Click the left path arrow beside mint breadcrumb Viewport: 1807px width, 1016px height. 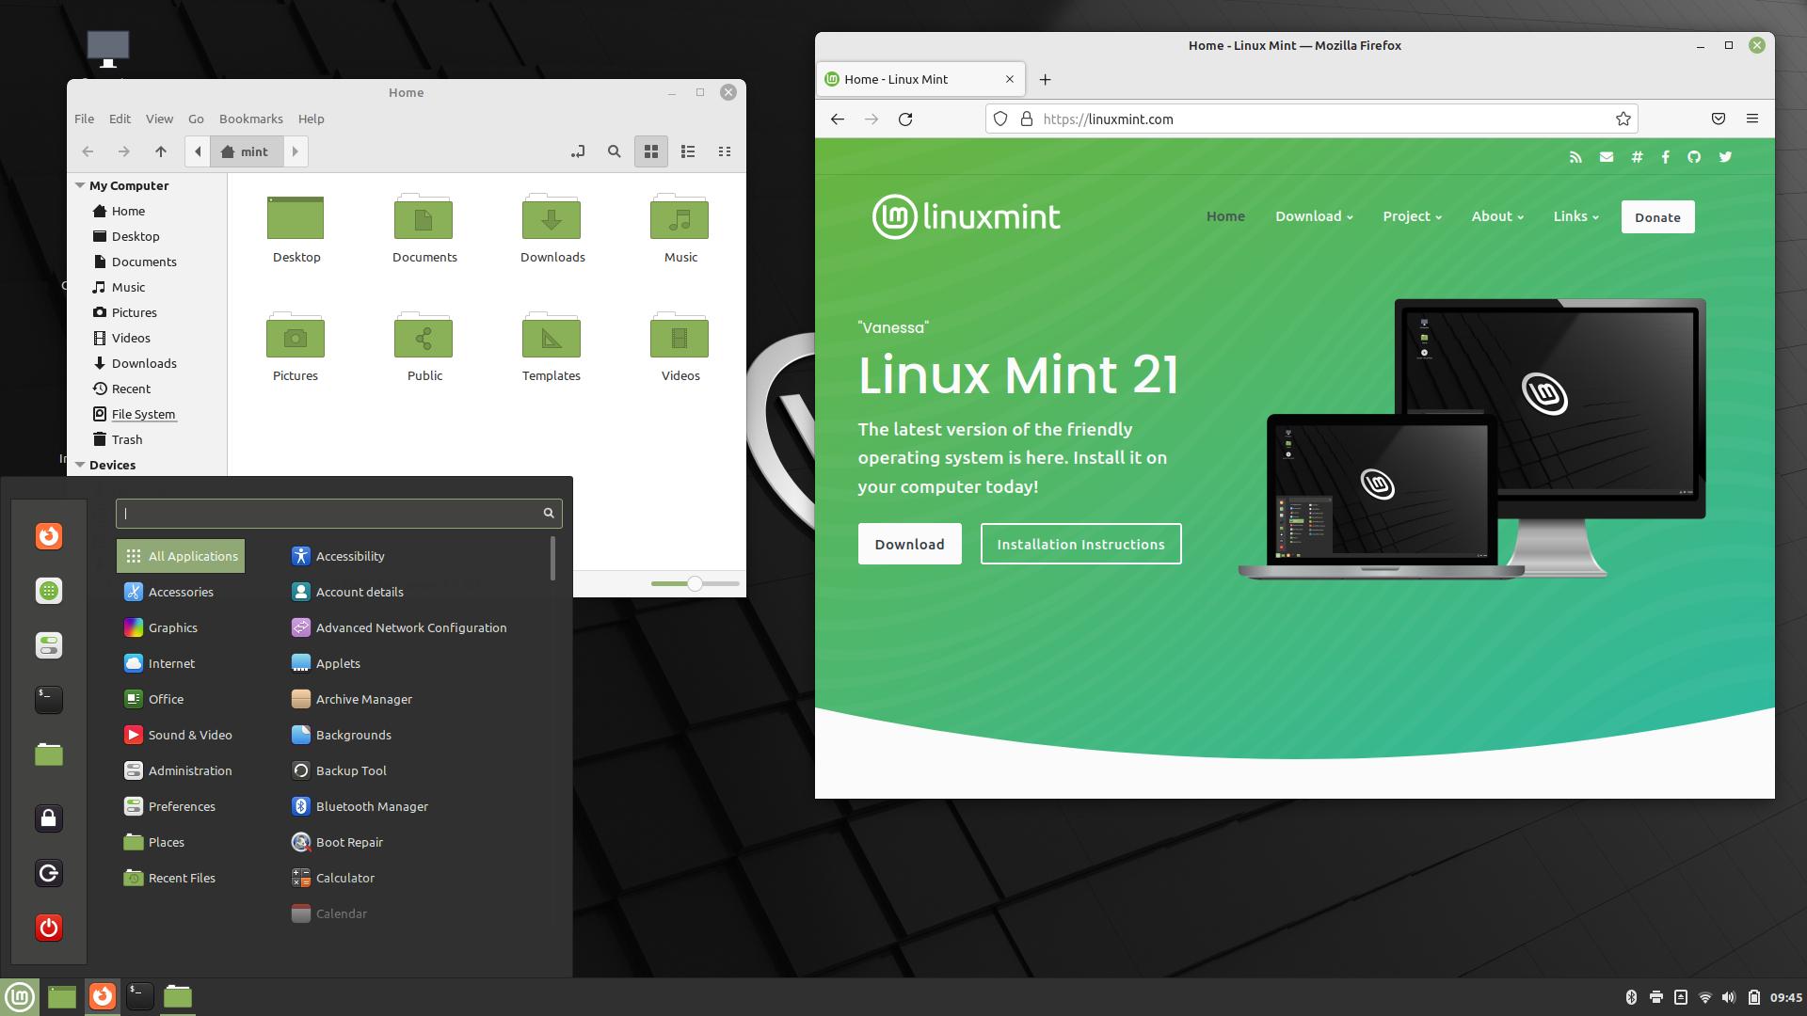[198, 151]
